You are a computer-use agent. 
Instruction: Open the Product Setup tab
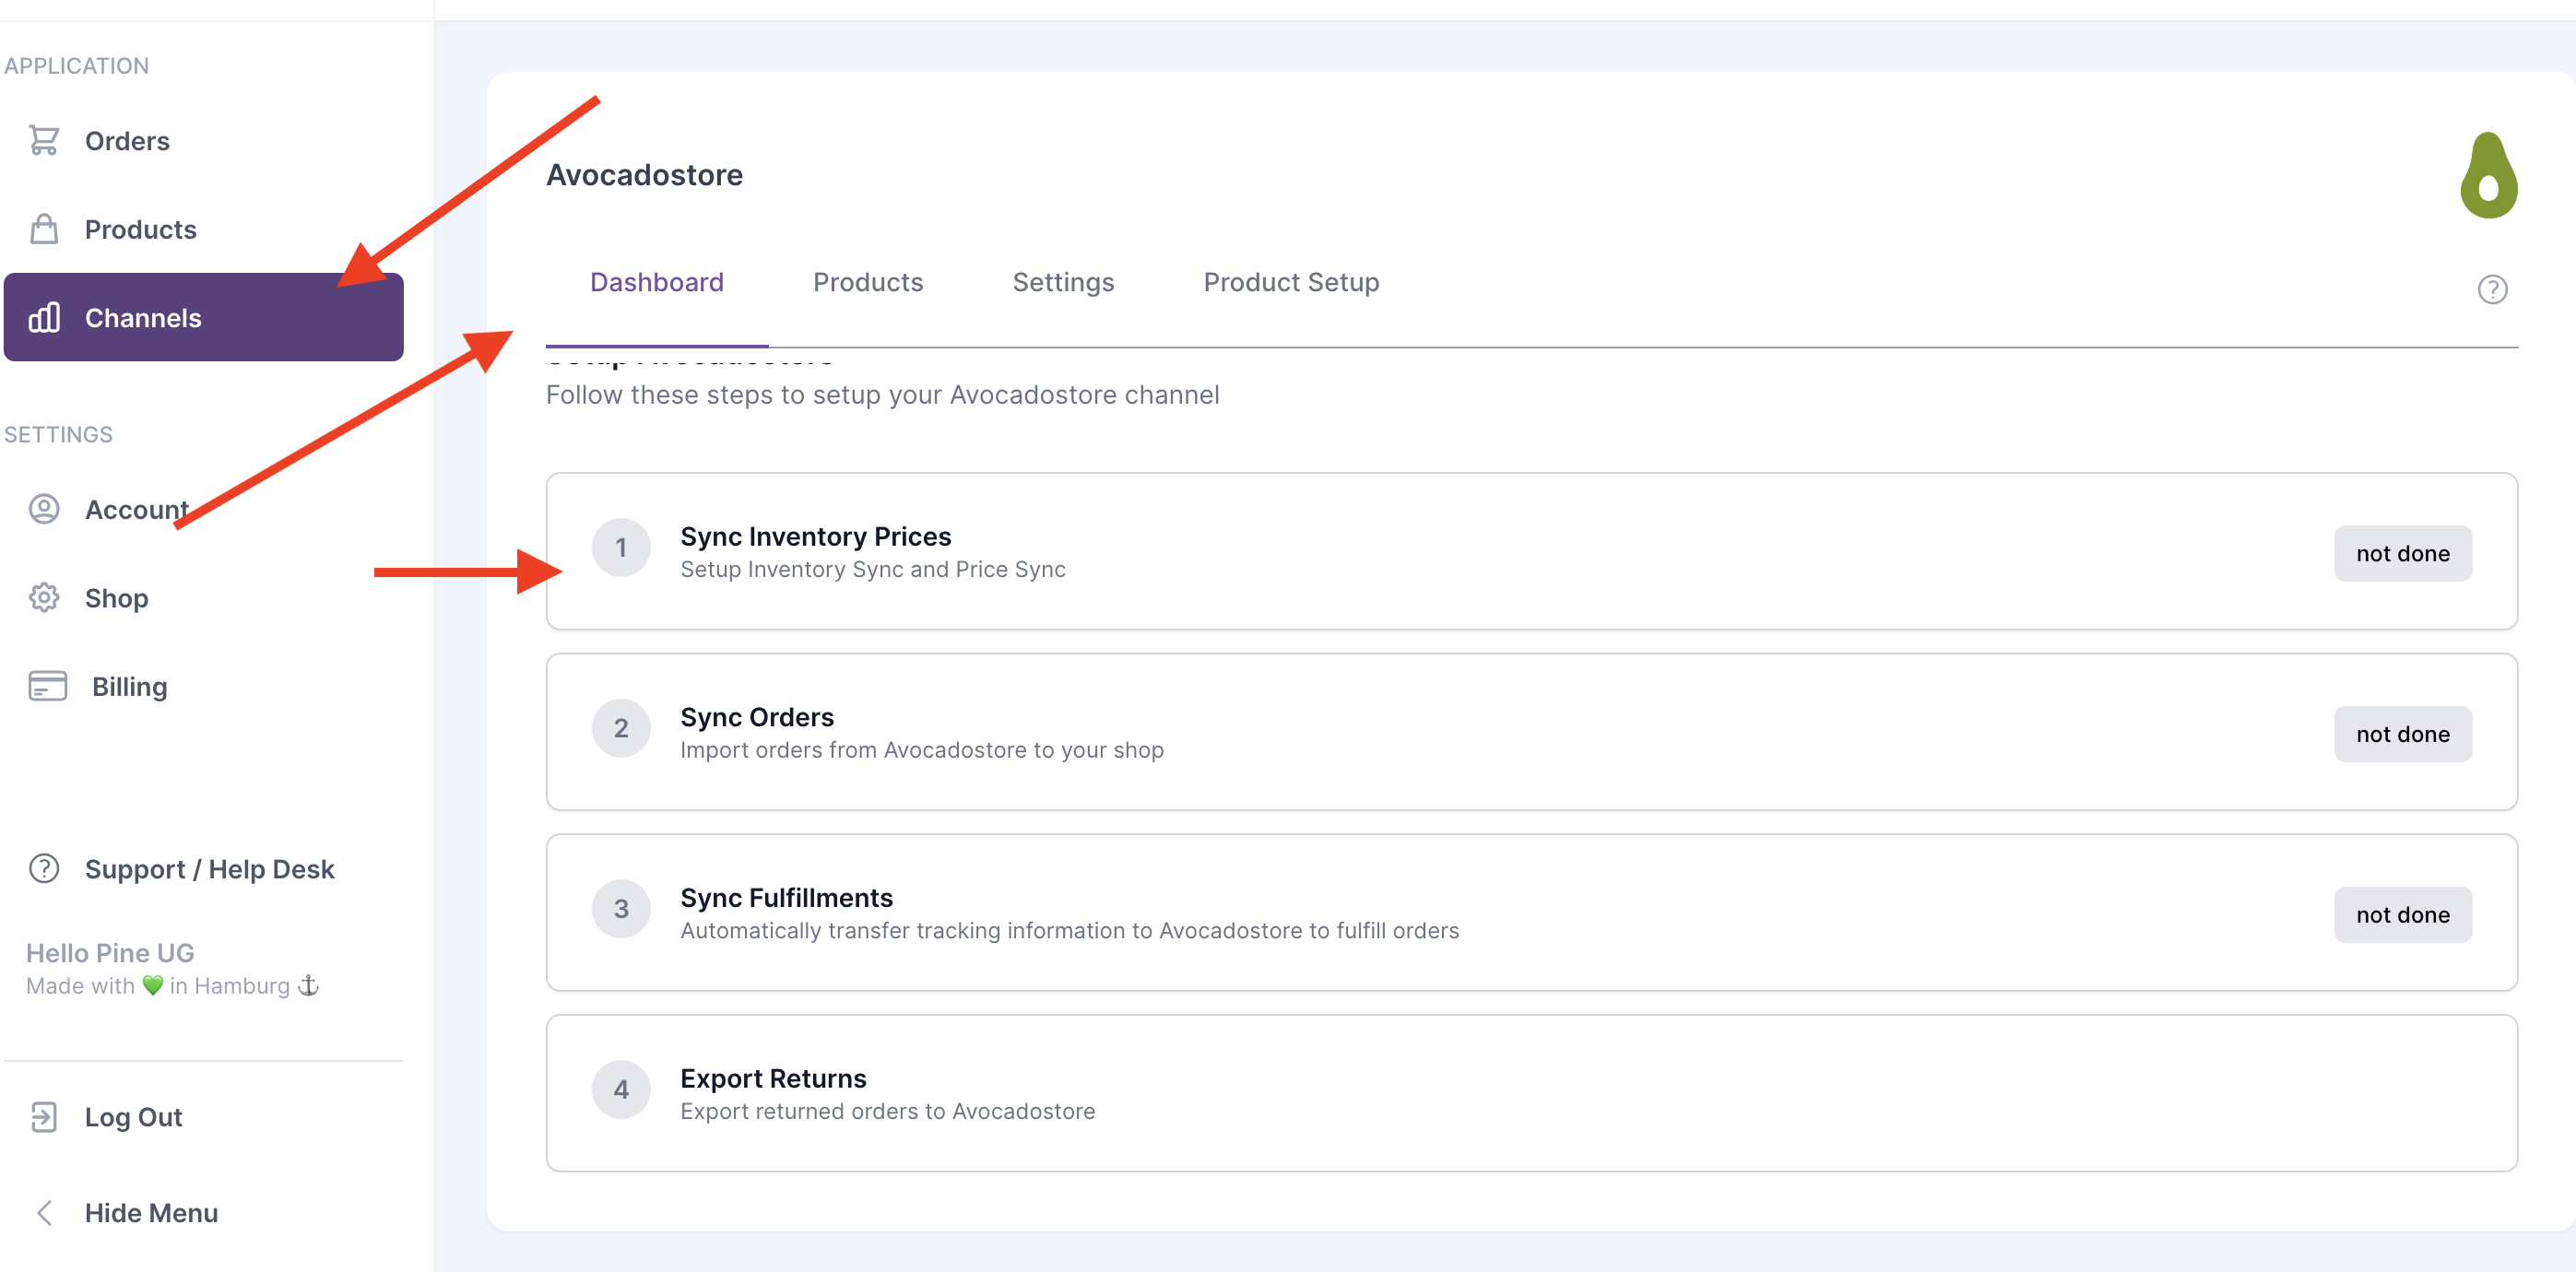1291,282
